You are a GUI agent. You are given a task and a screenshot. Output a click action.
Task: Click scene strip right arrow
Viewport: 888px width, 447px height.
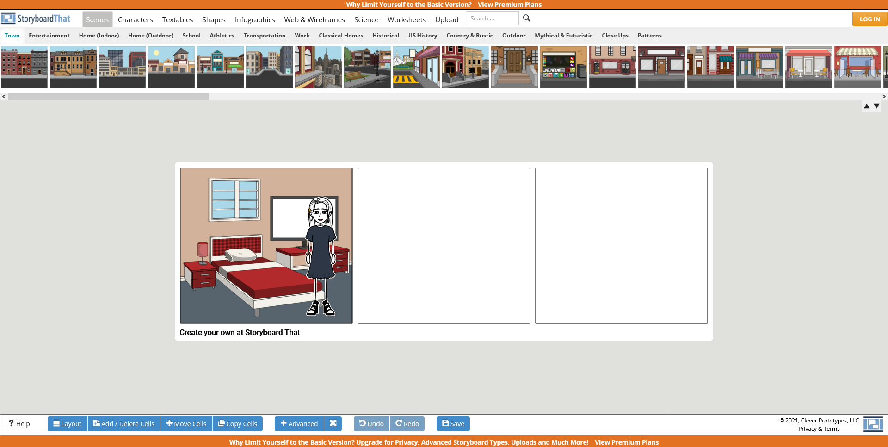[884, 96]
